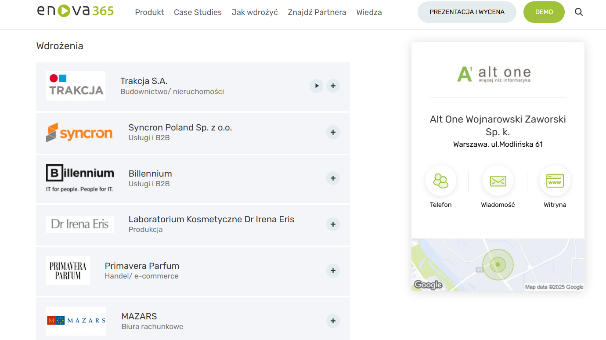Click the Wiadomość envelope icon
606x340 pixels.
pyautogui.click(x=498, y=181)
